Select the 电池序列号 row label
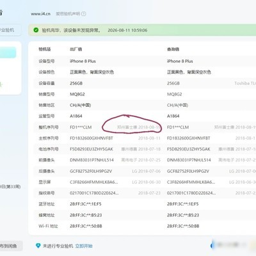The image size is (256, 256). point(49,149)
